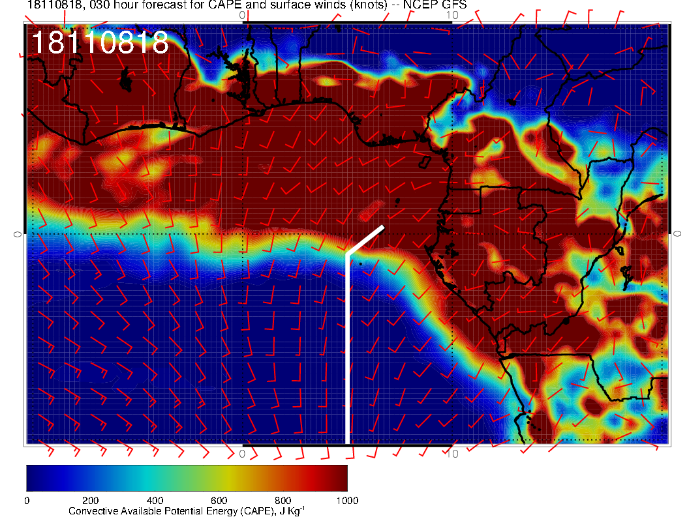The height and width of the screenshot is (532, 689).
Task: Click the longitude label 0 above the map
Action: [x=242, y=16]
